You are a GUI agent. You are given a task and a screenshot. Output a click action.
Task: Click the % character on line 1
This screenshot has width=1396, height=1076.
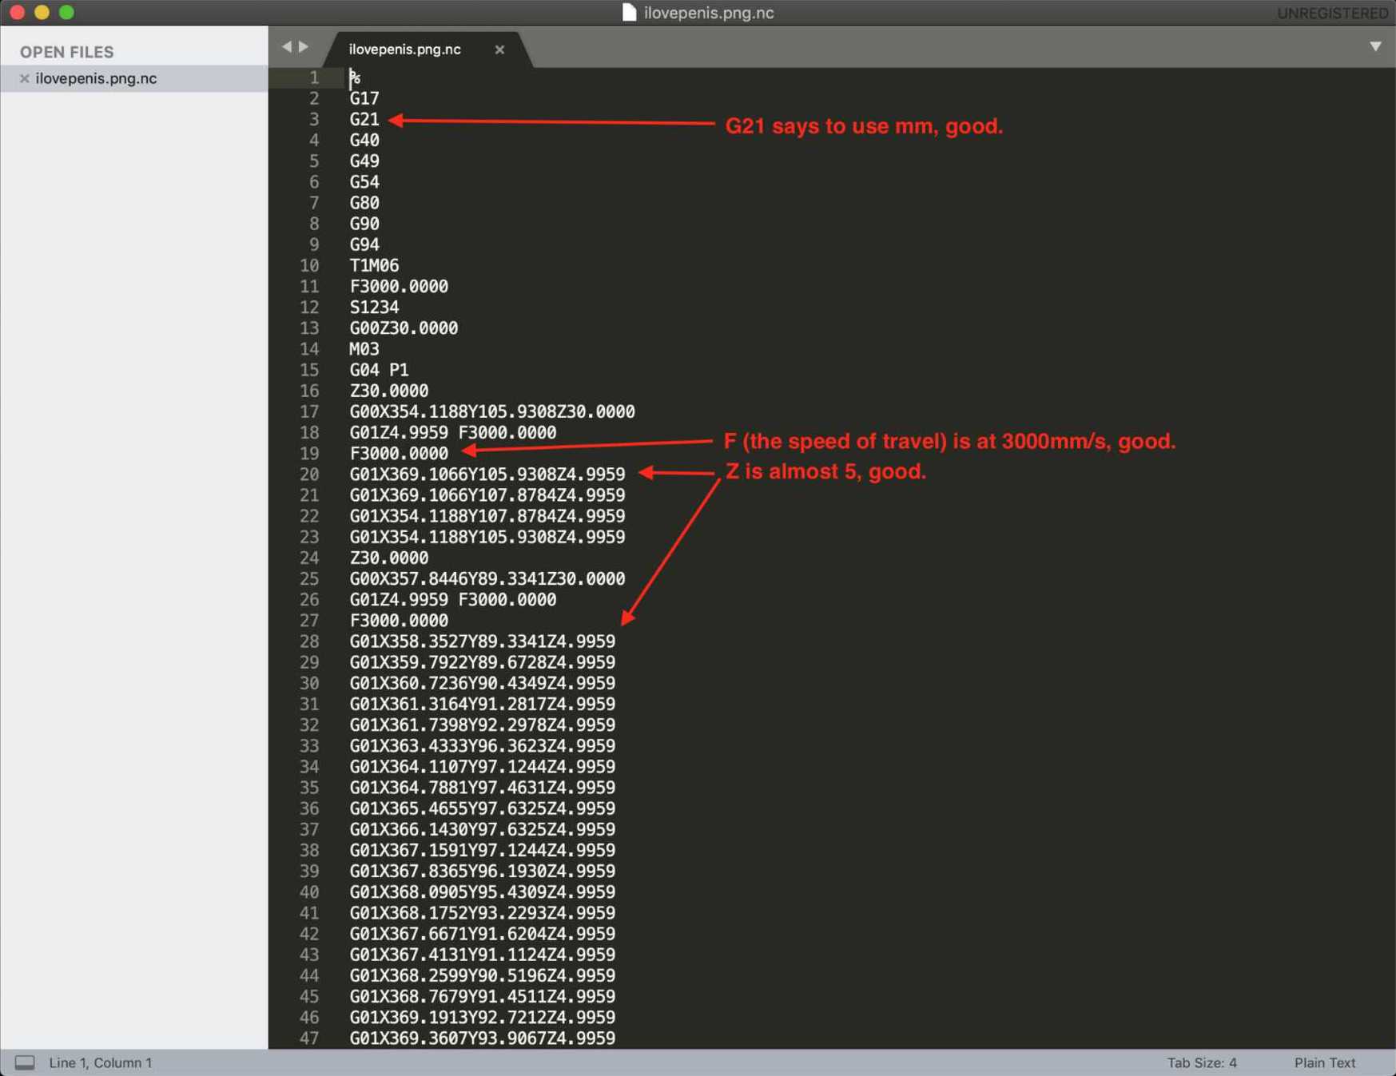coord(355,77)
